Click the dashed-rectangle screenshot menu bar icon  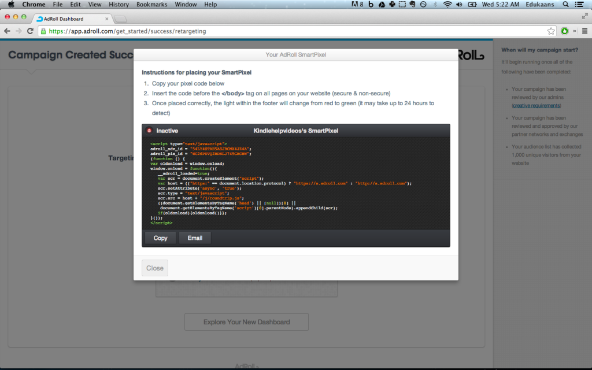pyautogui.click(x=402, y=5)
